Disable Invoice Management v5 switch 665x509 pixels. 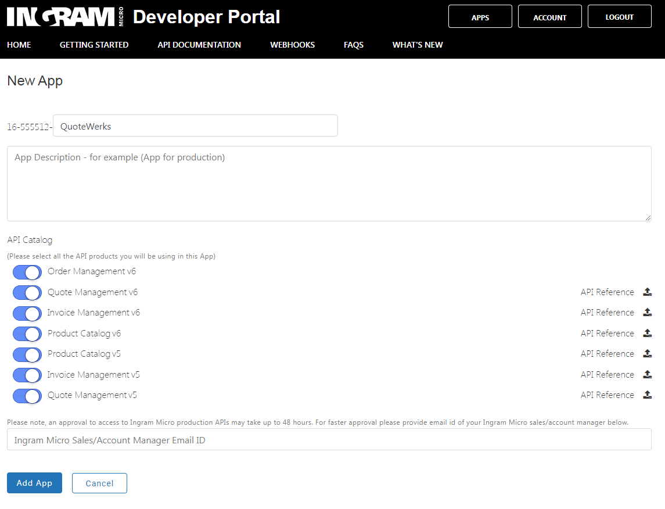click(27, 375)
